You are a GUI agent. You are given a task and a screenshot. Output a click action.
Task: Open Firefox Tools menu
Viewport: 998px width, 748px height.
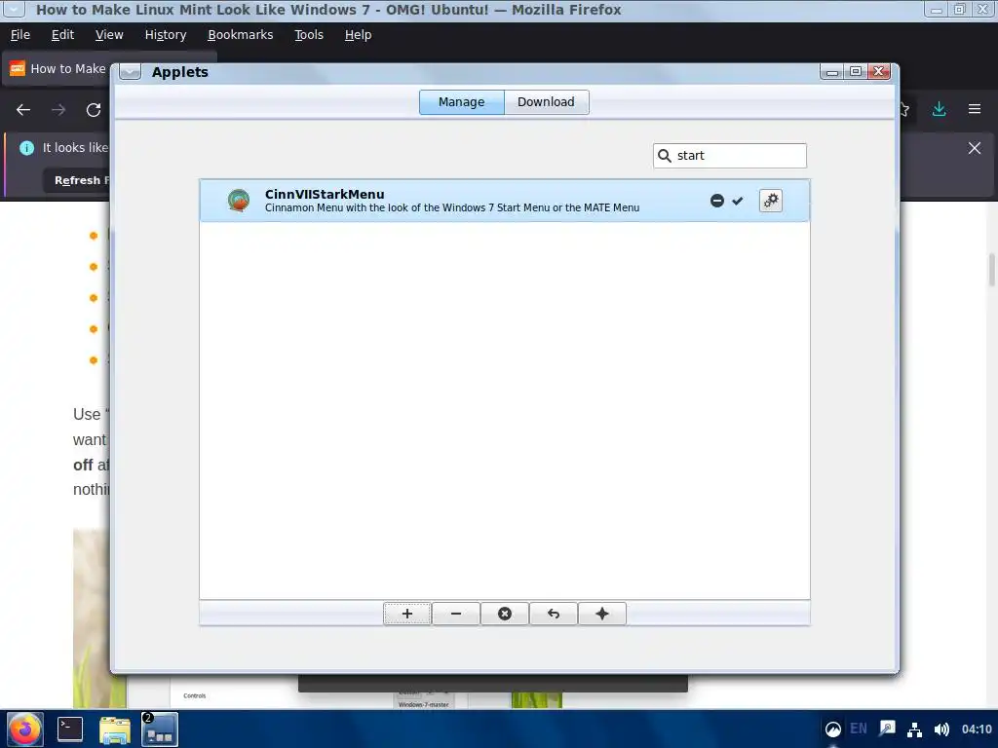coord(309,35)
